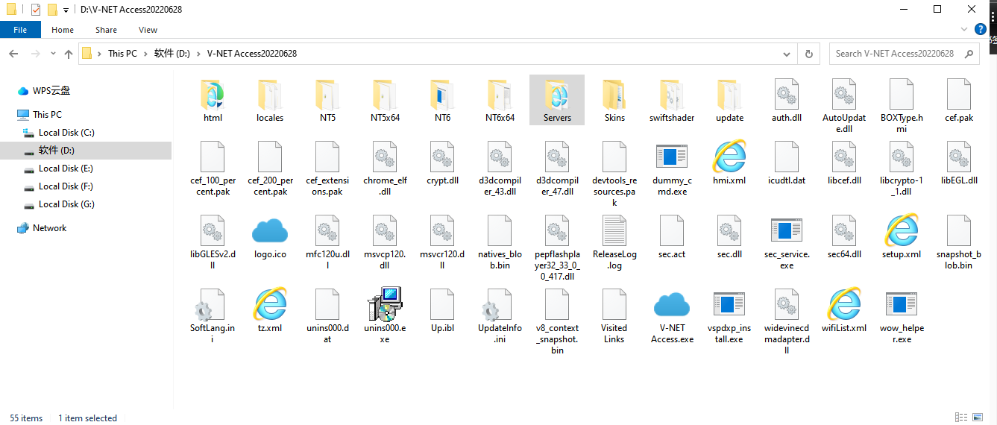Switch to large icons view layout
This screenshot has height=425, width=997.
[x=977, y=418]
